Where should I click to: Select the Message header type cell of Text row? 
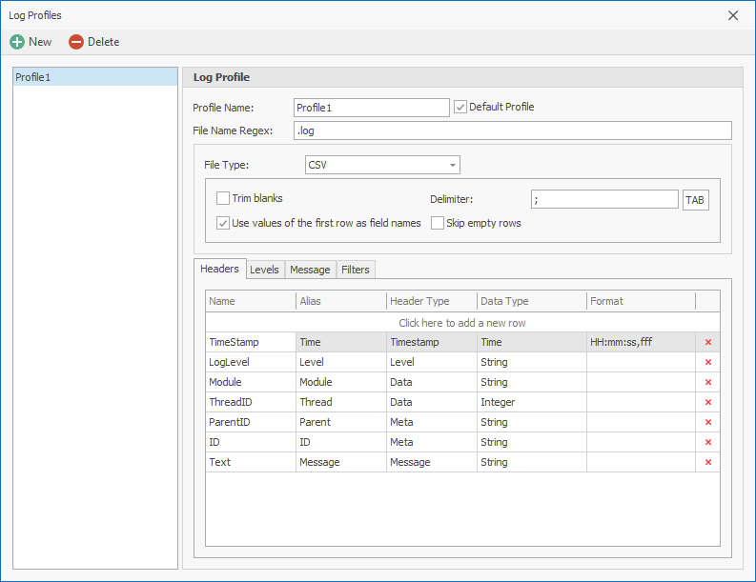click(x=432, y=462)
